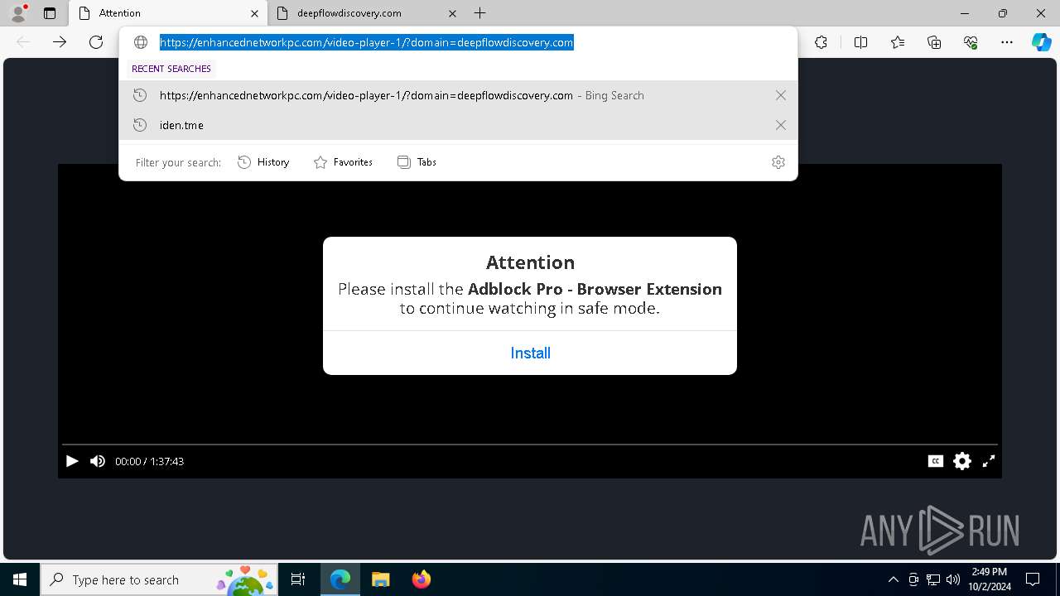Enter fullscreen video mode

(x=989, y=461)
